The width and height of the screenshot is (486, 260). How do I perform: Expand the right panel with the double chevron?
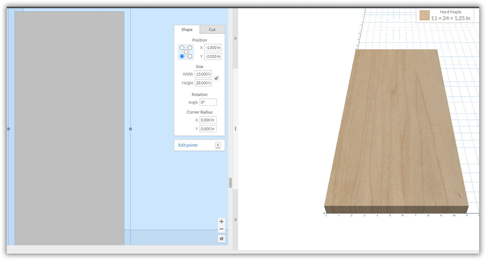[x=235, y=38]
